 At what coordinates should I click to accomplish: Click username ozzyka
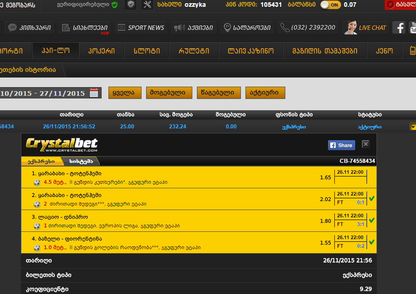tap(195, 5)
